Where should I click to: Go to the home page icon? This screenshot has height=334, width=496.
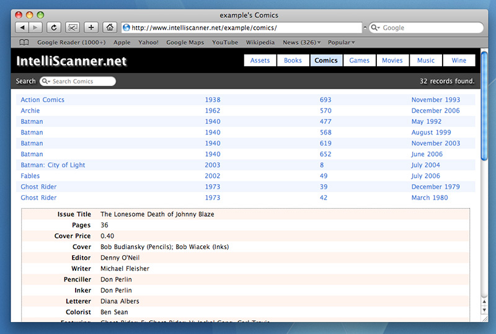109,27
